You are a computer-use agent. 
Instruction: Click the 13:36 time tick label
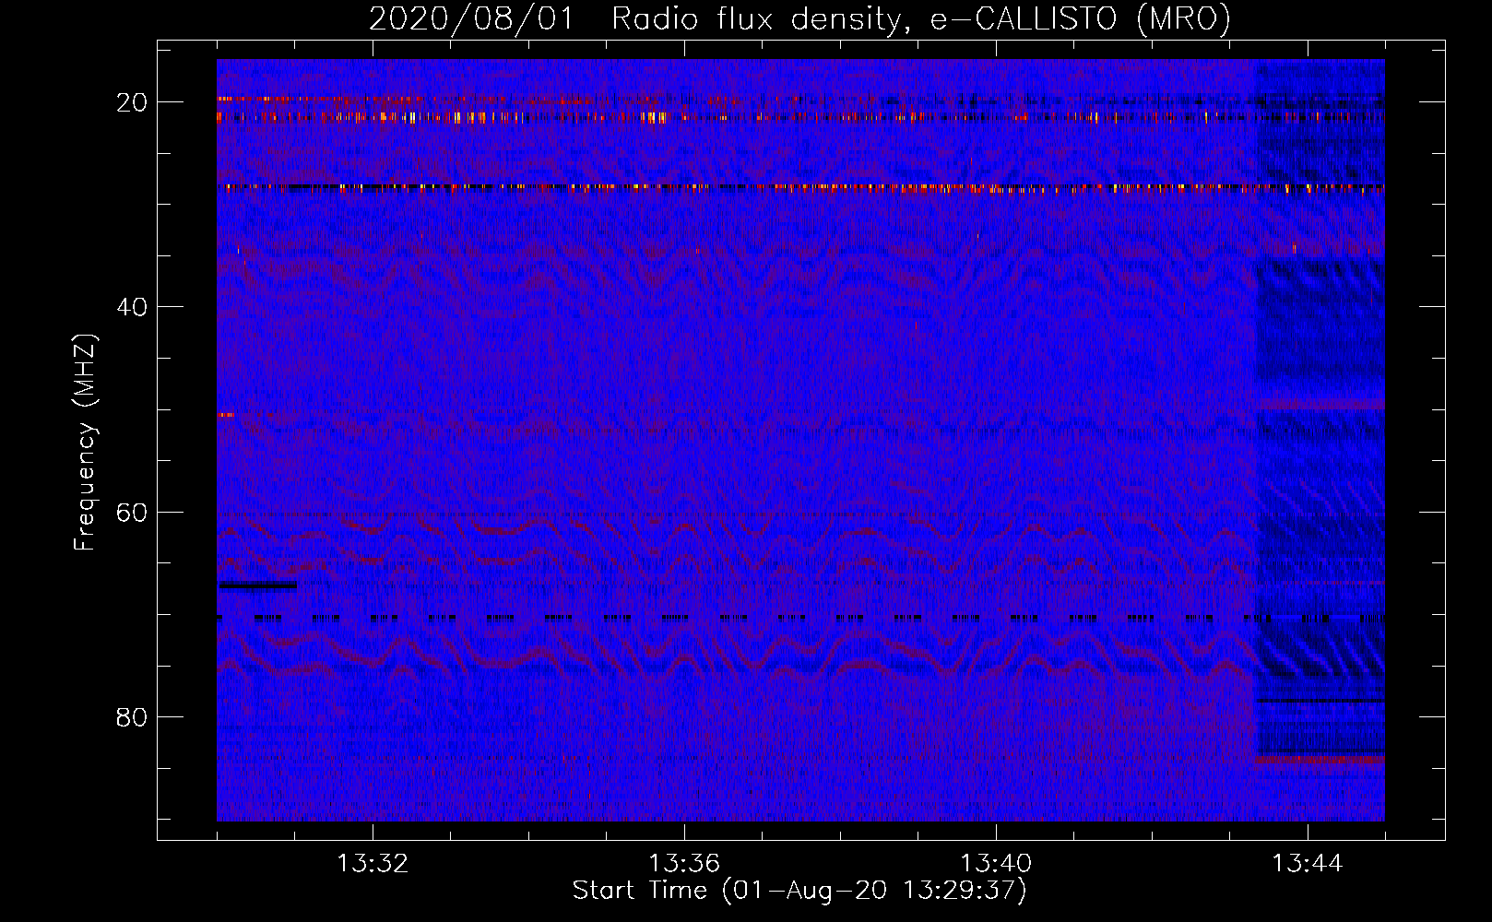[x=684, y=864]
